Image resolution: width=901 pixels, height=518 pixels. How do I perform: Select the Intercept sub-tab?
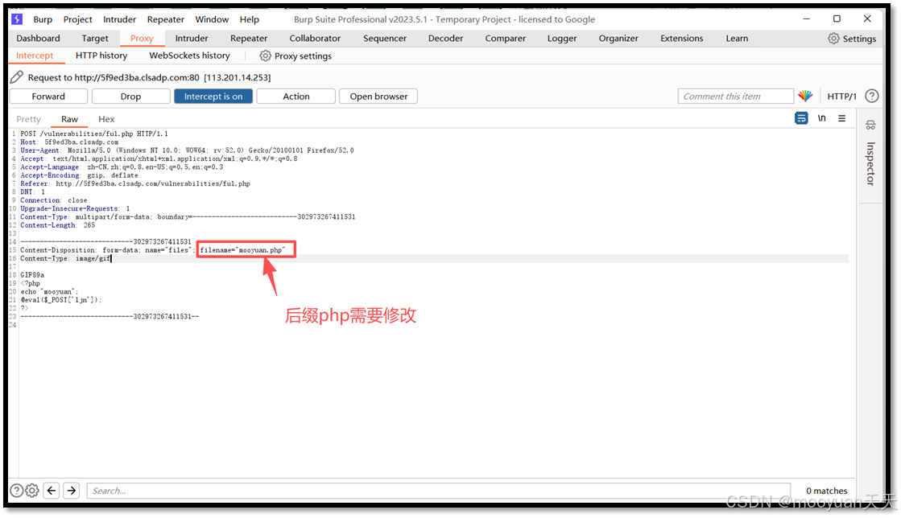[35, 55]
